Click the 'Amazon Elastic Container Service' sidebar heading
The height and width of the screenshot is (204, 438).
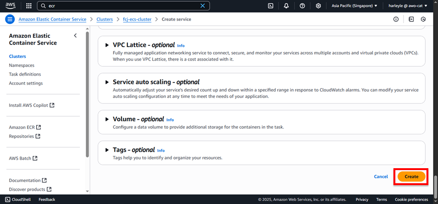pos(33,39)
